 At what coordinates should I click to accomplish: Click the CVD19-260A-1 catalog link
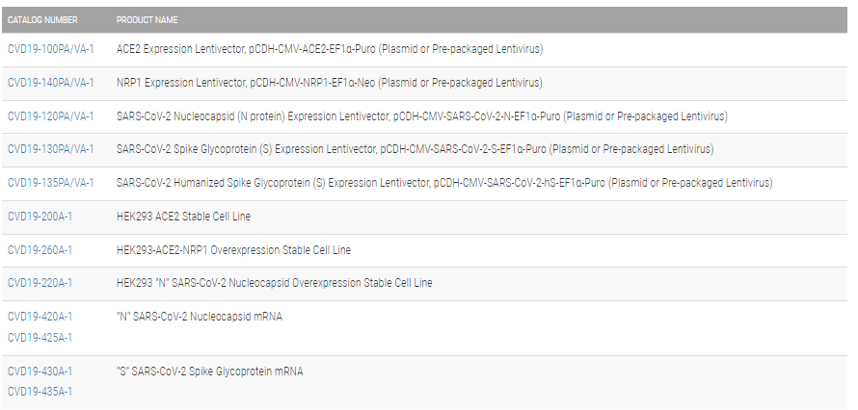click(40, 250)
